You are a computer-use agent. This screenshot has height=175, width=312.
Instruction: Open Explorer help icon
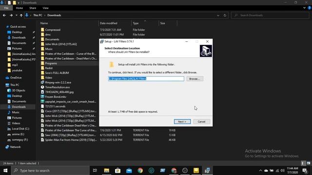tap(310, 8)
